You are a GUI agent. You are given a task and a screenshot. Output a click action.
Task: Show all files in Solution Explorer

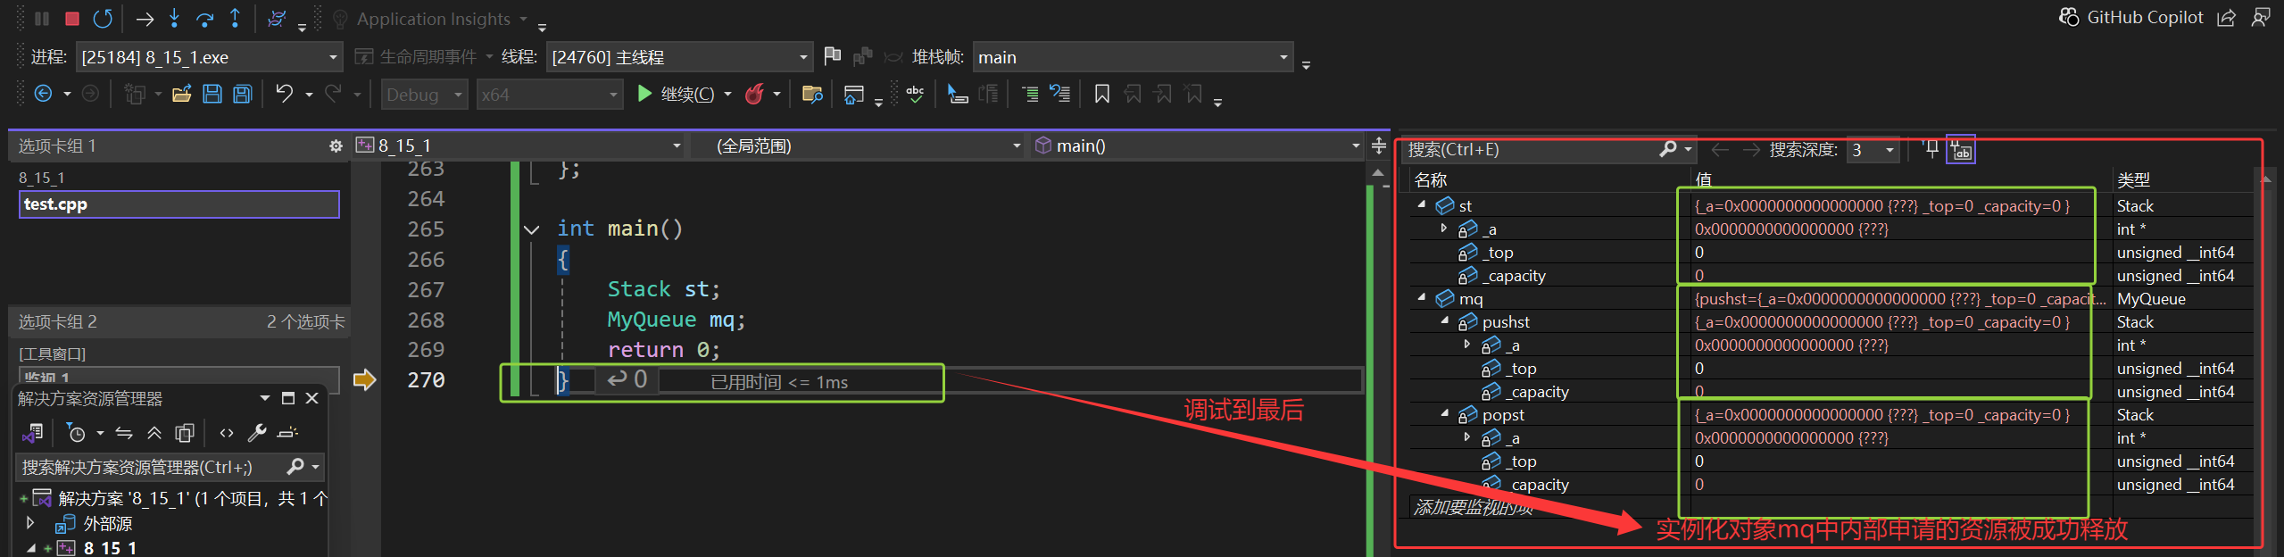pyautogui.click(x=185, y=433)
